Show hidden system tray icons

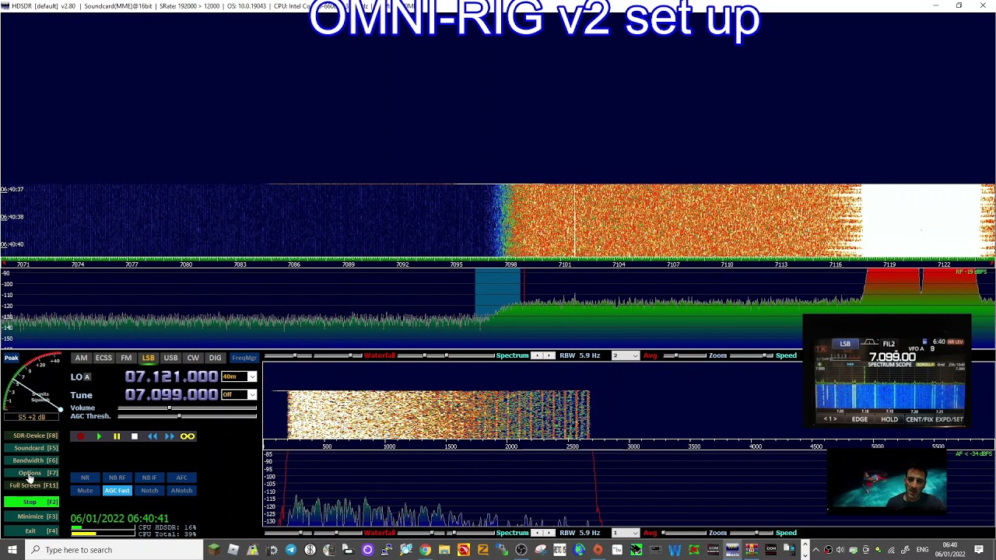coord(815,550)
